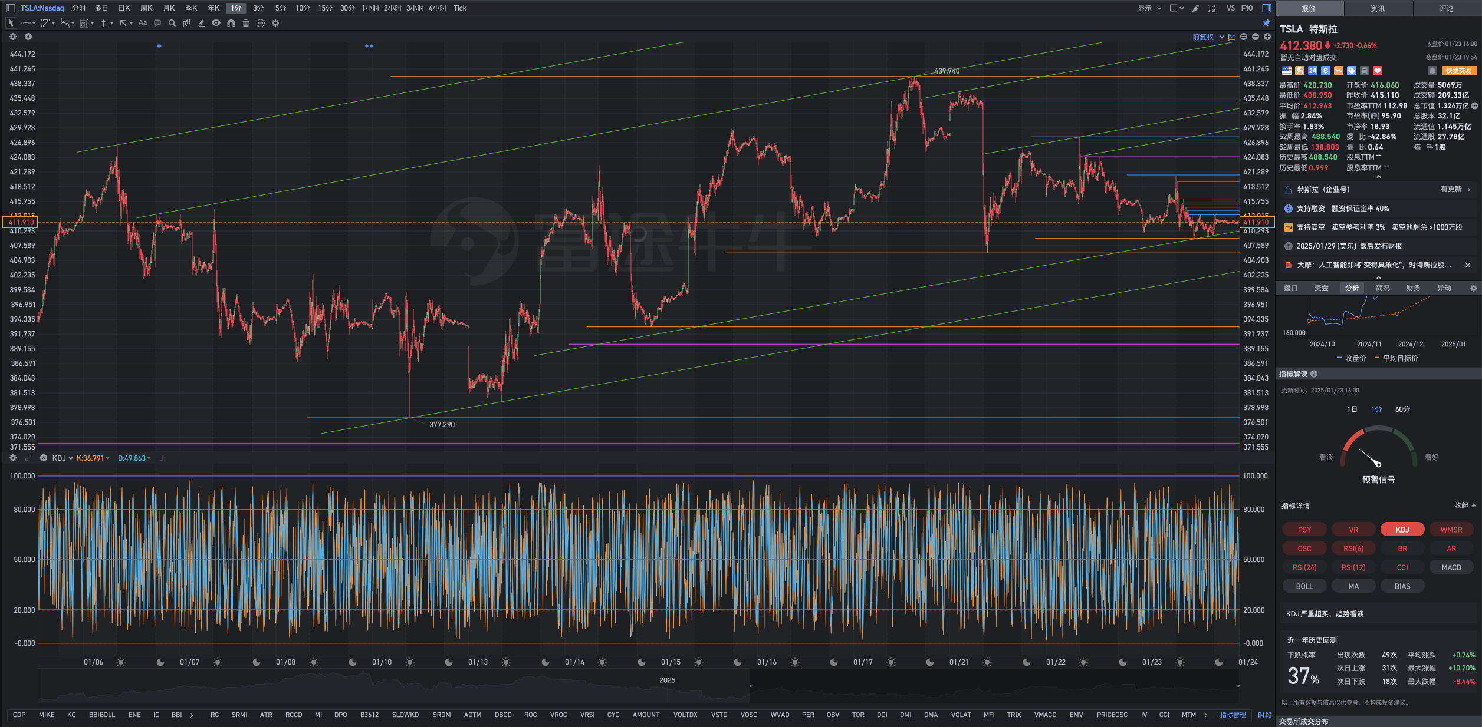Select VOLAT from bottom indicator list
Image resolution: width=1482 pixels, height=727 pixels.
pyautogui.click(x=961, y=715)
